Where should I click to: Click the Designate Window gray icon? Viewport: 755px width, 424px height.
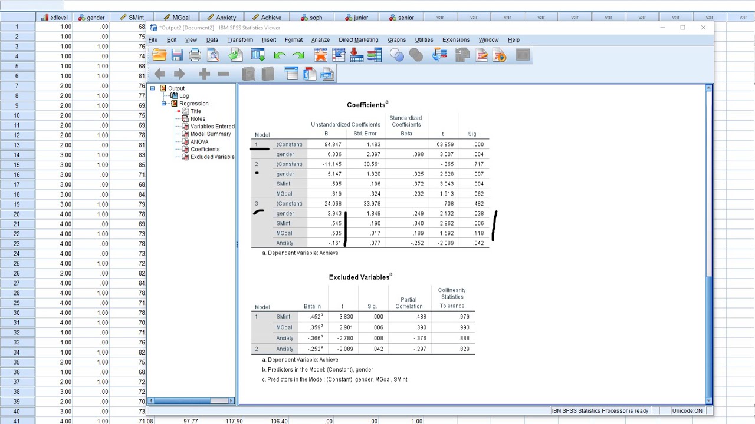coord(523,55)
